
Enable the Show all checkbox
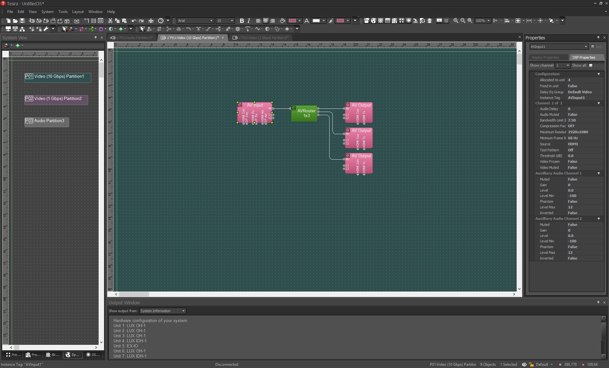click(591, 65)
